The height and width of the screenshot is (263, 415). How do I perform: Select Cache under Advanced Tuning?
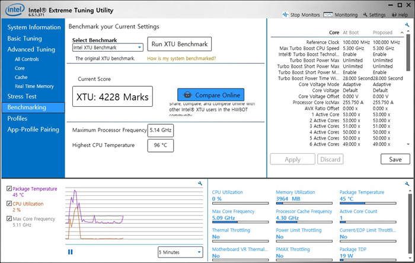point(21,77)
